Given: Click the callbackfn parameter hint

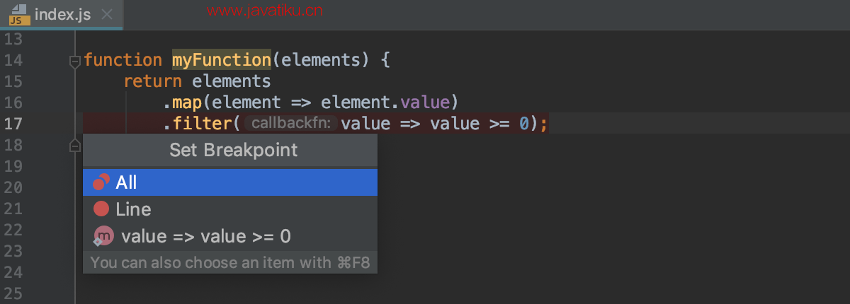Looking at the screenshot, I should tap(291, 124).
